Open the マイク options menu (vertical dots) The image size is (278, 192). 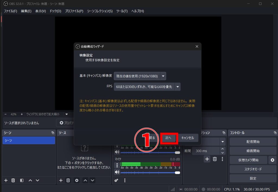click(117, 165)
